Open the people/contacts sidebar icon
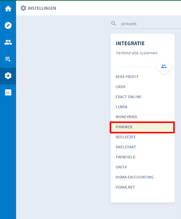Viewport: 181px width, 219px height. [8, 42]
